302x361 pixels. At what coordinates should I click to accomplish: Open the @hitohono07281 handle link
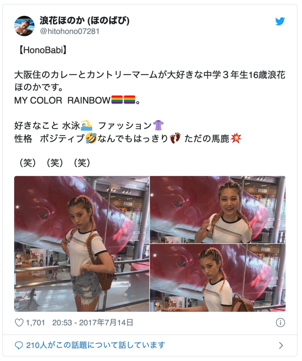pos(70,31)
